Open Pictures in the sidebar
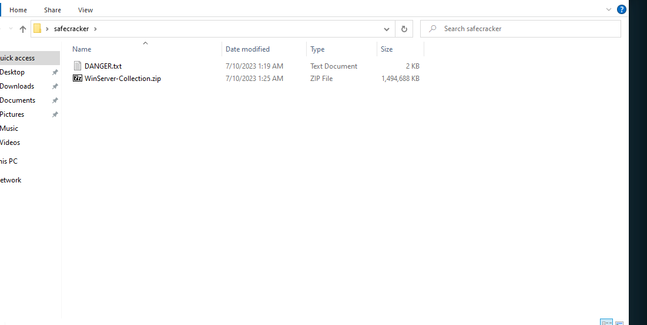 coord(12,114)
